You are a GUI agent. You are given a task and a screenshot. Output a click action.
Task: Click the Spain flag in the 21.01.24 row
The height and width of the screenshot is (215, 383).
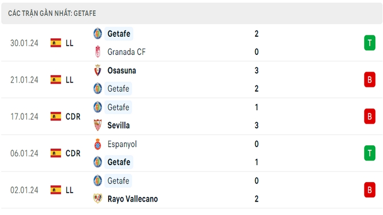click(56, 80)
